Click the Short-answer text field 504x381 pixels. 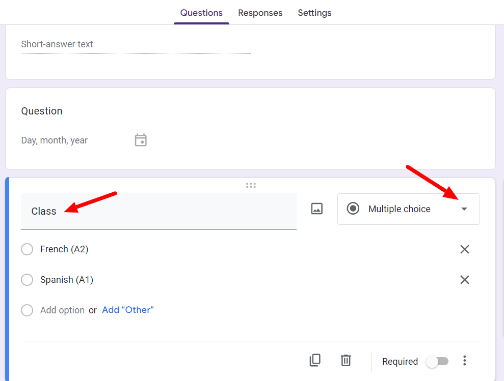(x=136, y=44)
